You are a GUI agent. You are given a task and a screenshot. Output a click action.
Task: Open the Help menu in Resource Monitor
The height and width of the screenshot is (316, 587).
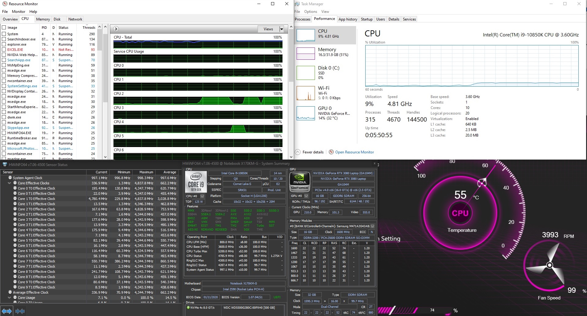[x=33, y=12]
